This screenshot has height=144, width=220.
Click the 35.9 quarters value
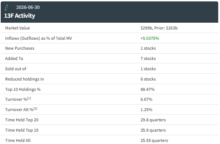tap(153, 130)
